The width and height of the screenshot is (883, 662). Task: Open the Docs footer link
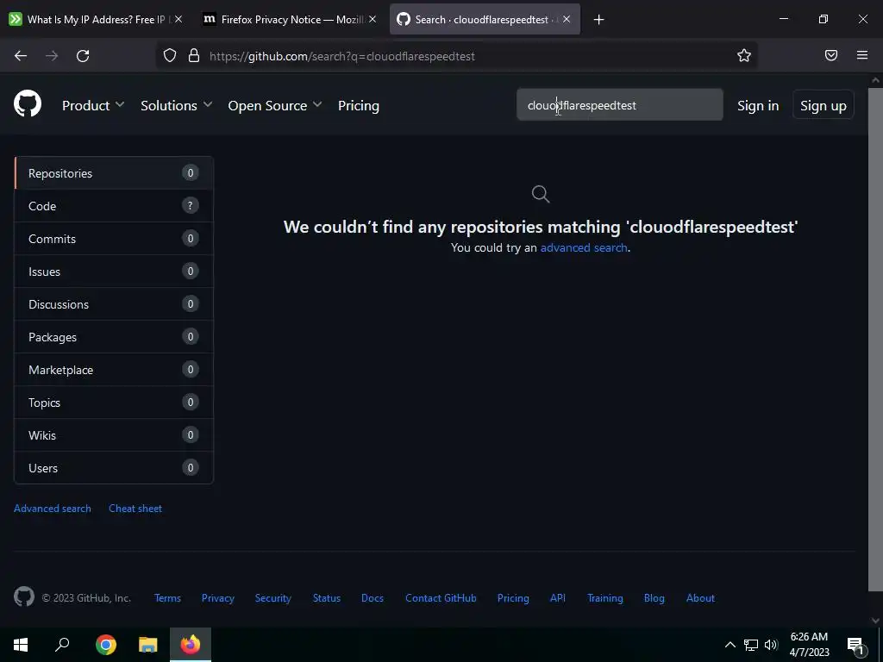373,598
